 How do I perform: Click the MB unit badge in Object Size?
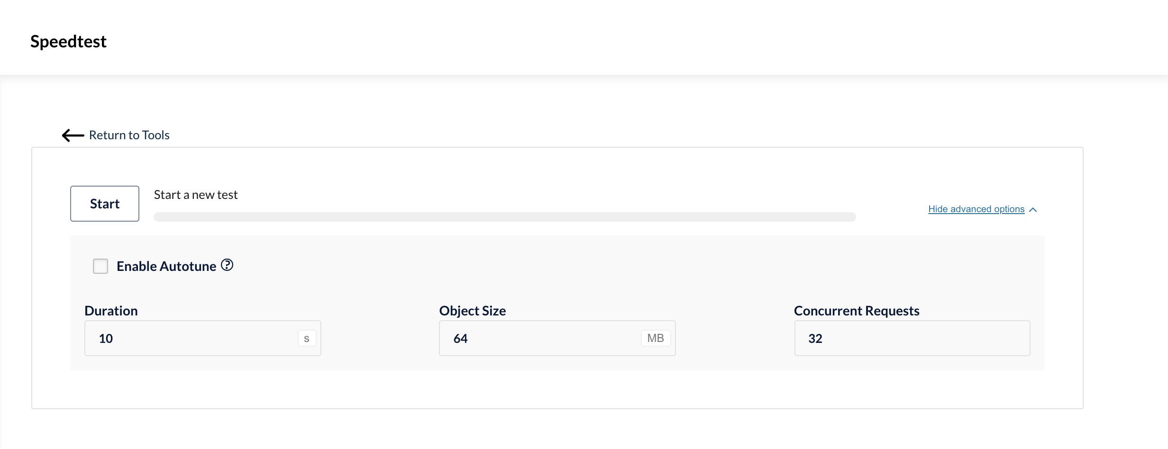[x=656, y=338]
